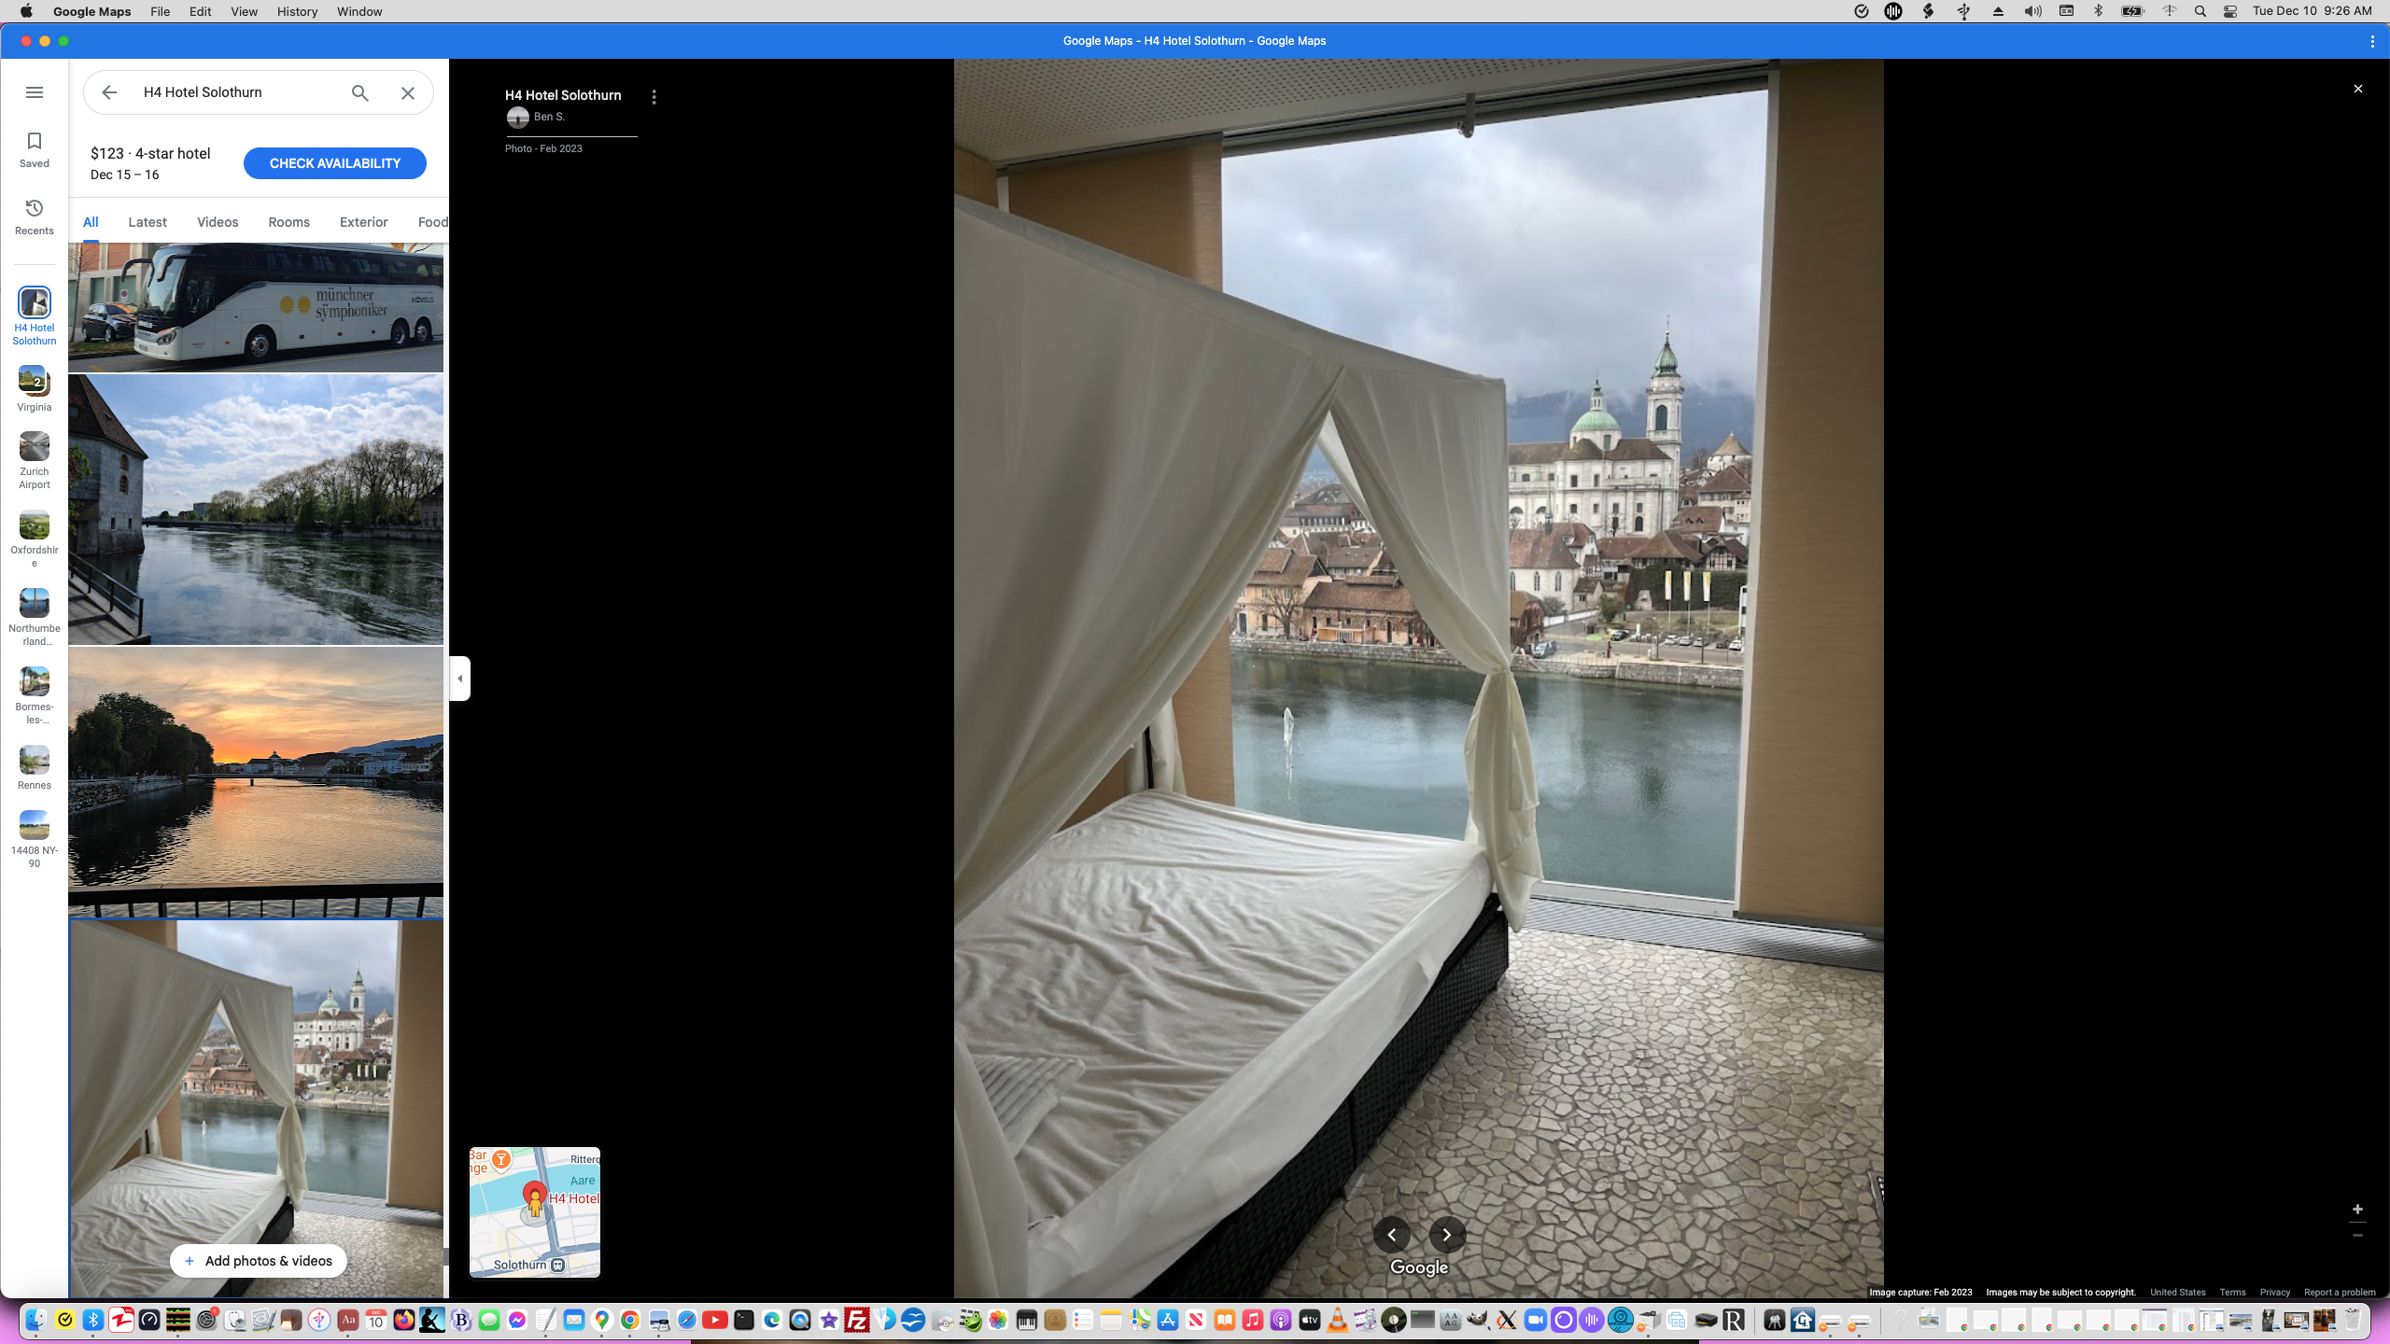
Task: Open the hamburger main menu
Action: tap(35, 92)
